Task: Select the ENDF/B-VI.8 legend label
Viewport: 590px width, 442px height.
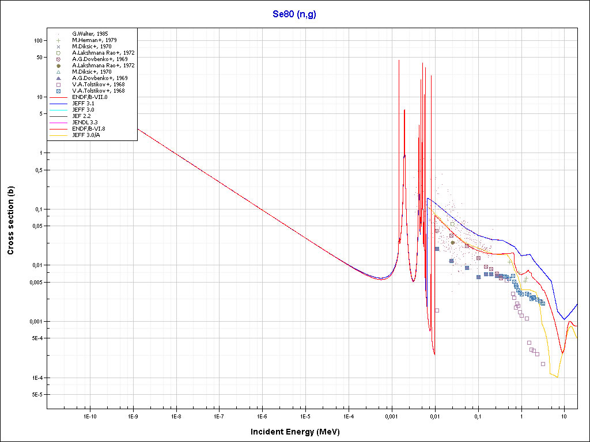Action: point(89,129)
